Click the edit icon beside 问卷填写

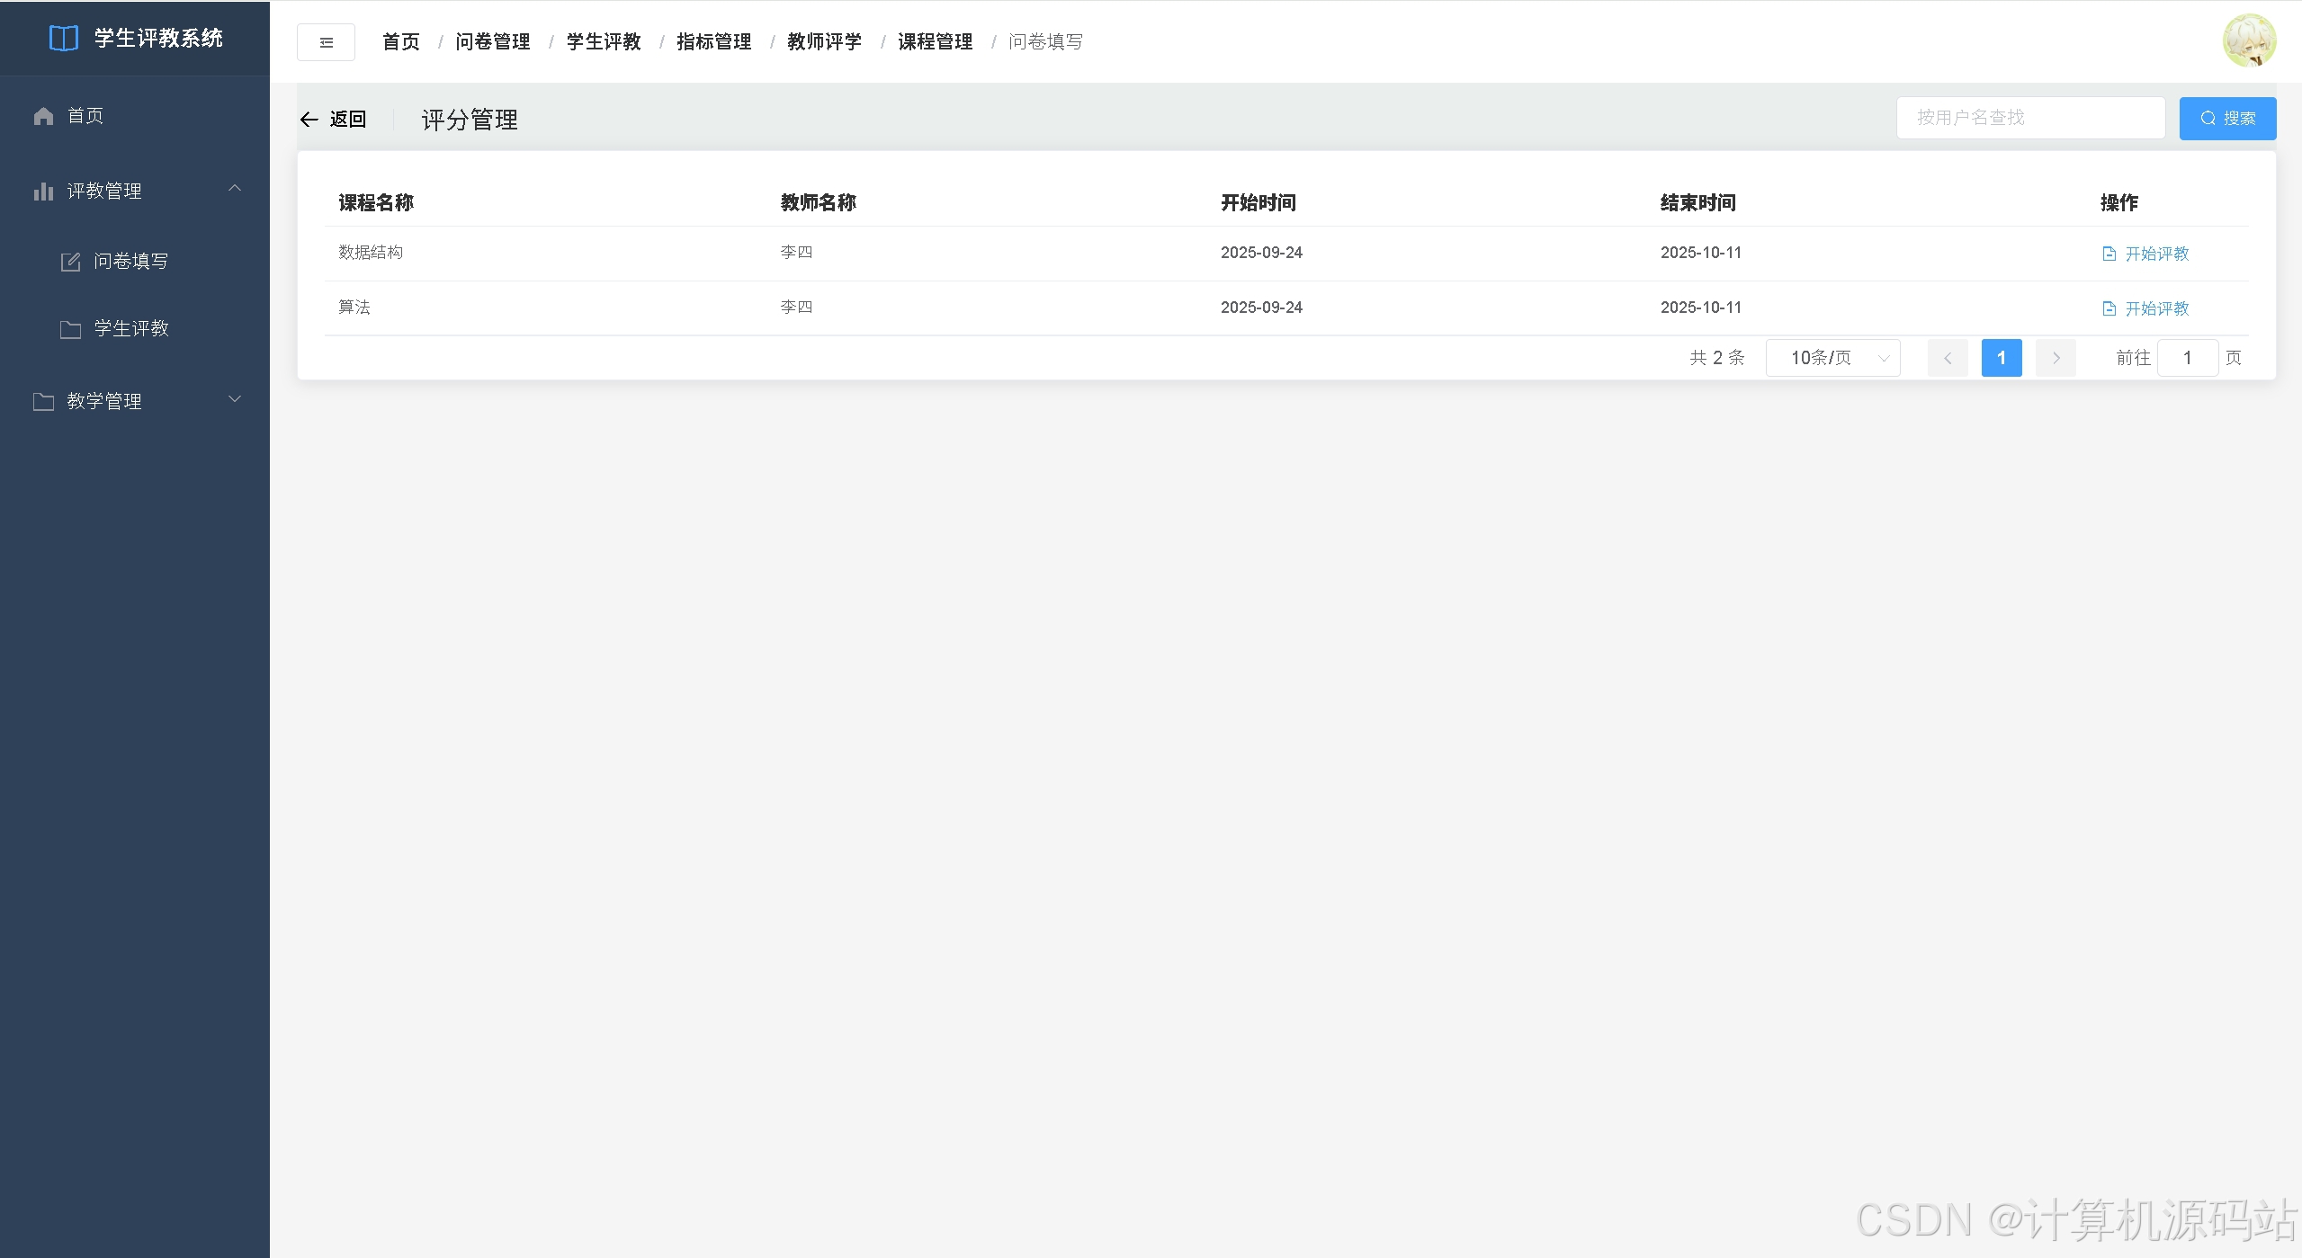point(70,262)
